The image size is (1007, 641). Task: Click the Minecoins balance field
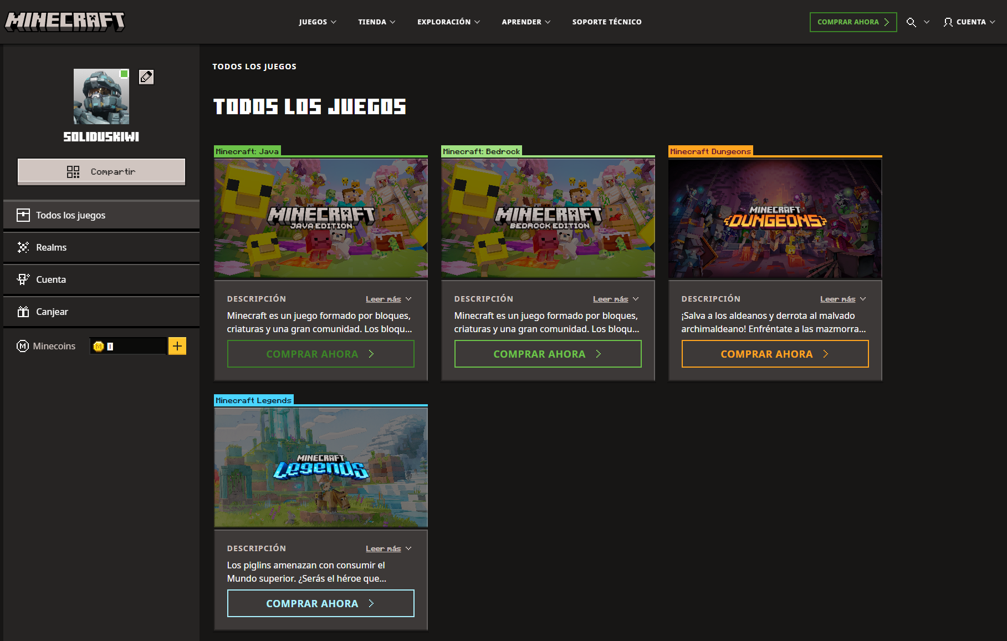[x=129, y=346]
